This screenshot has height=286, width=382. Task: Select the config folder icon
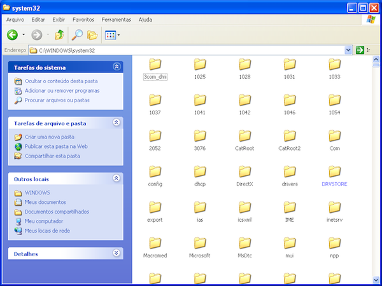click(x=155, y=172)
